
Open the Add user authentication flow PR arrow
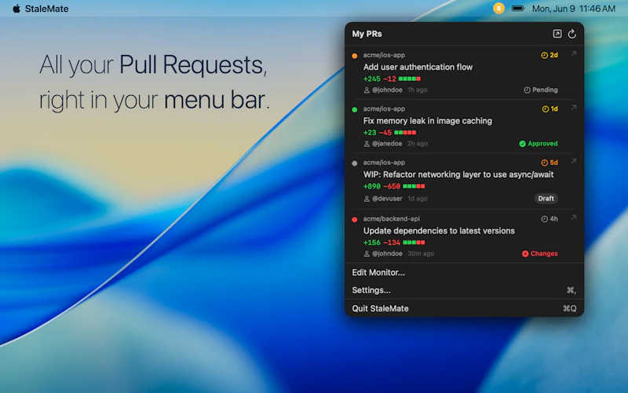(574, 53)
